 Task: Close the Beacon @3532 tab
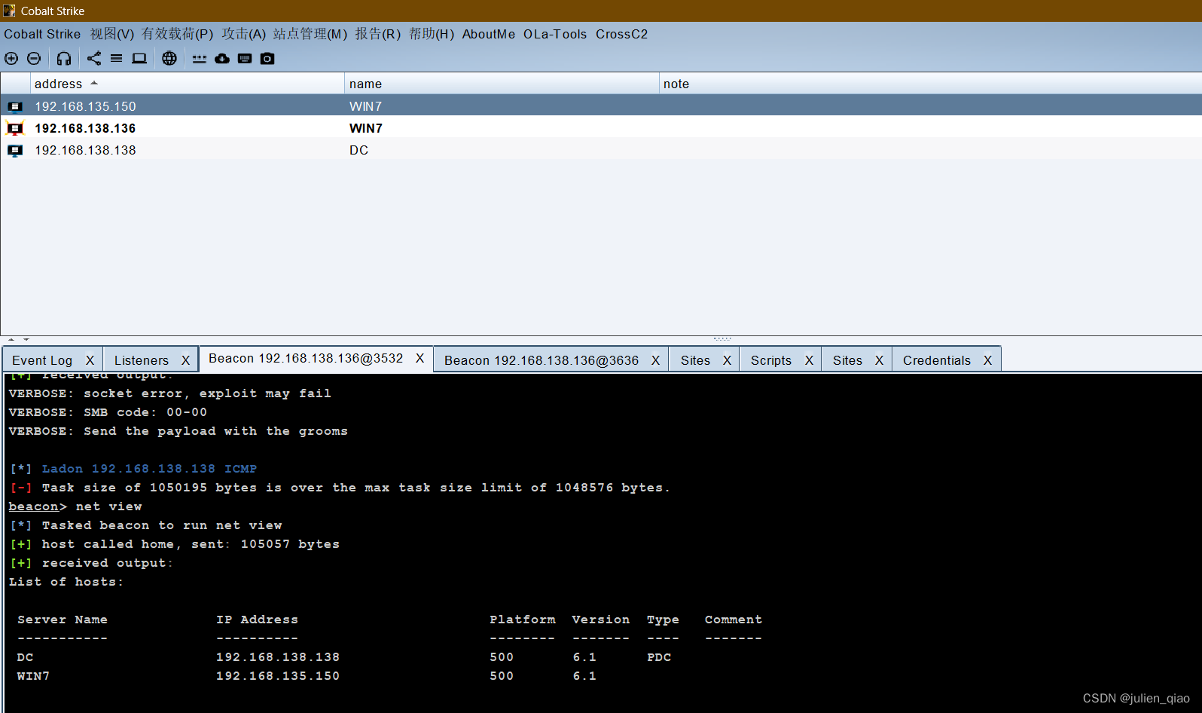click(x=420, y=358)
